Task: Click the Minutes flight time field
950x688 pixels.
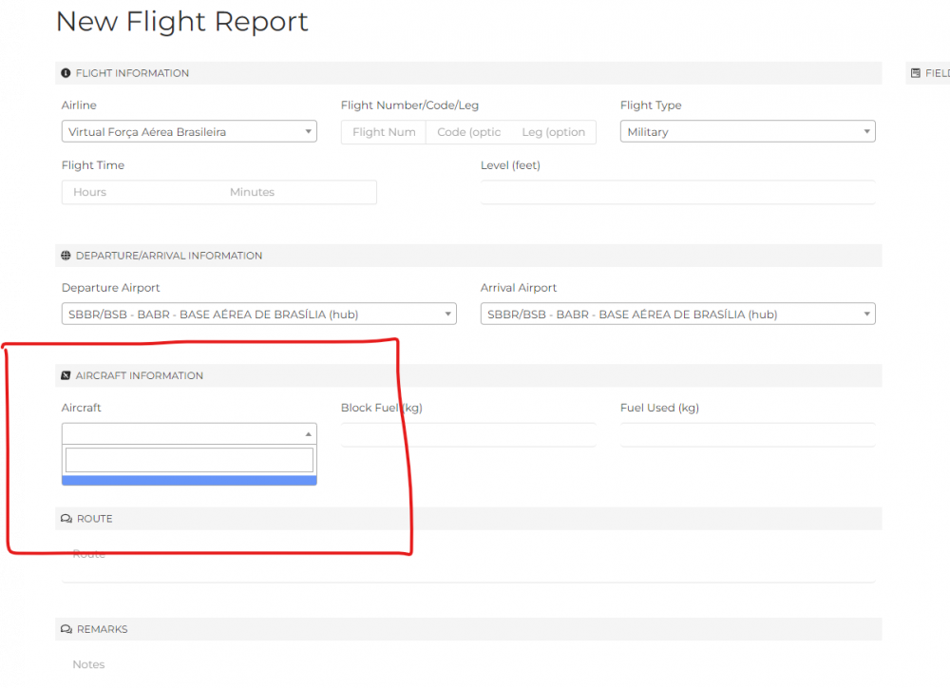Action: click(297, 192)
